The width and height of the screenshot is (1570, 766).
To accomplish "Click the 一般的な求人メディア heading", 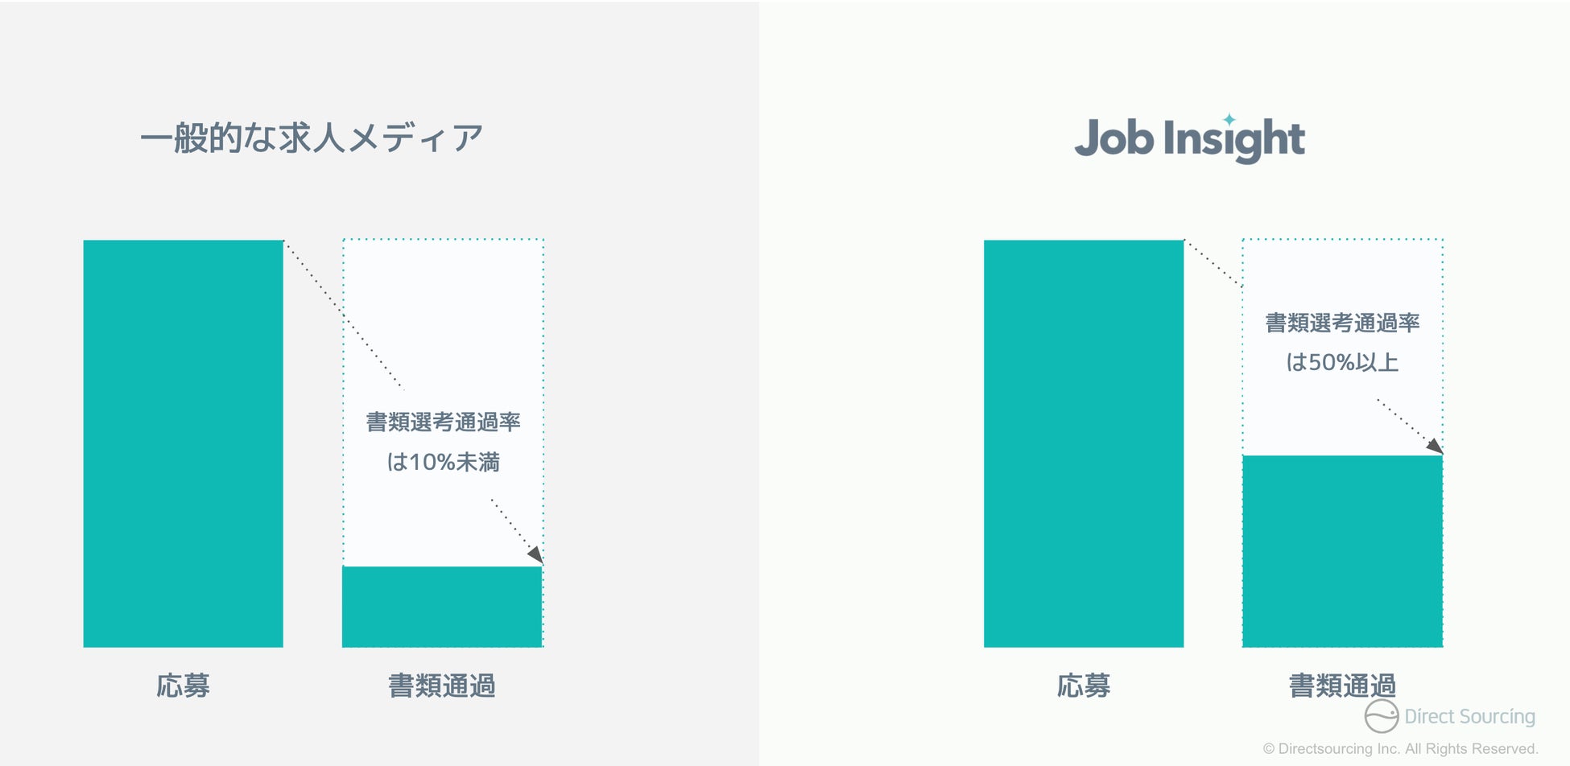I will pyautogui.click(x=312, y=138).
